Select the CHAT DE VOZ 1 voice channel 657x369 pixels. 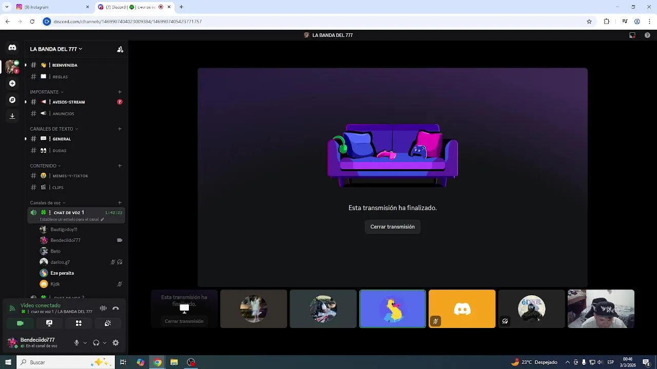coord(76,215)
